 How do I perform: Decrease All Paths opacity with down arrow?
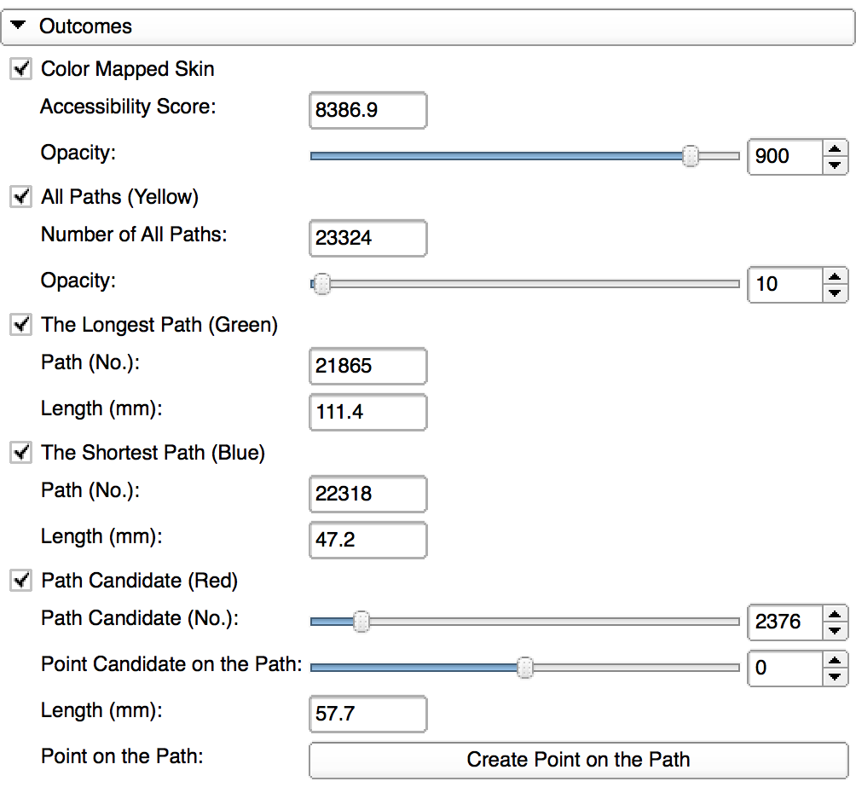click(836, 292)
